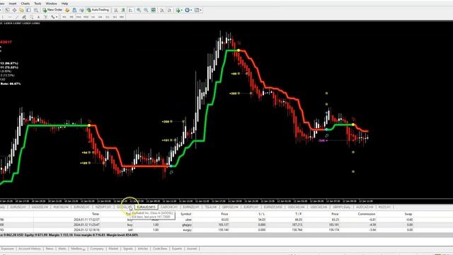Switch to the Journal terminal tab
Viewport: 453px width, 255px height.
click(x=192, y=249)
